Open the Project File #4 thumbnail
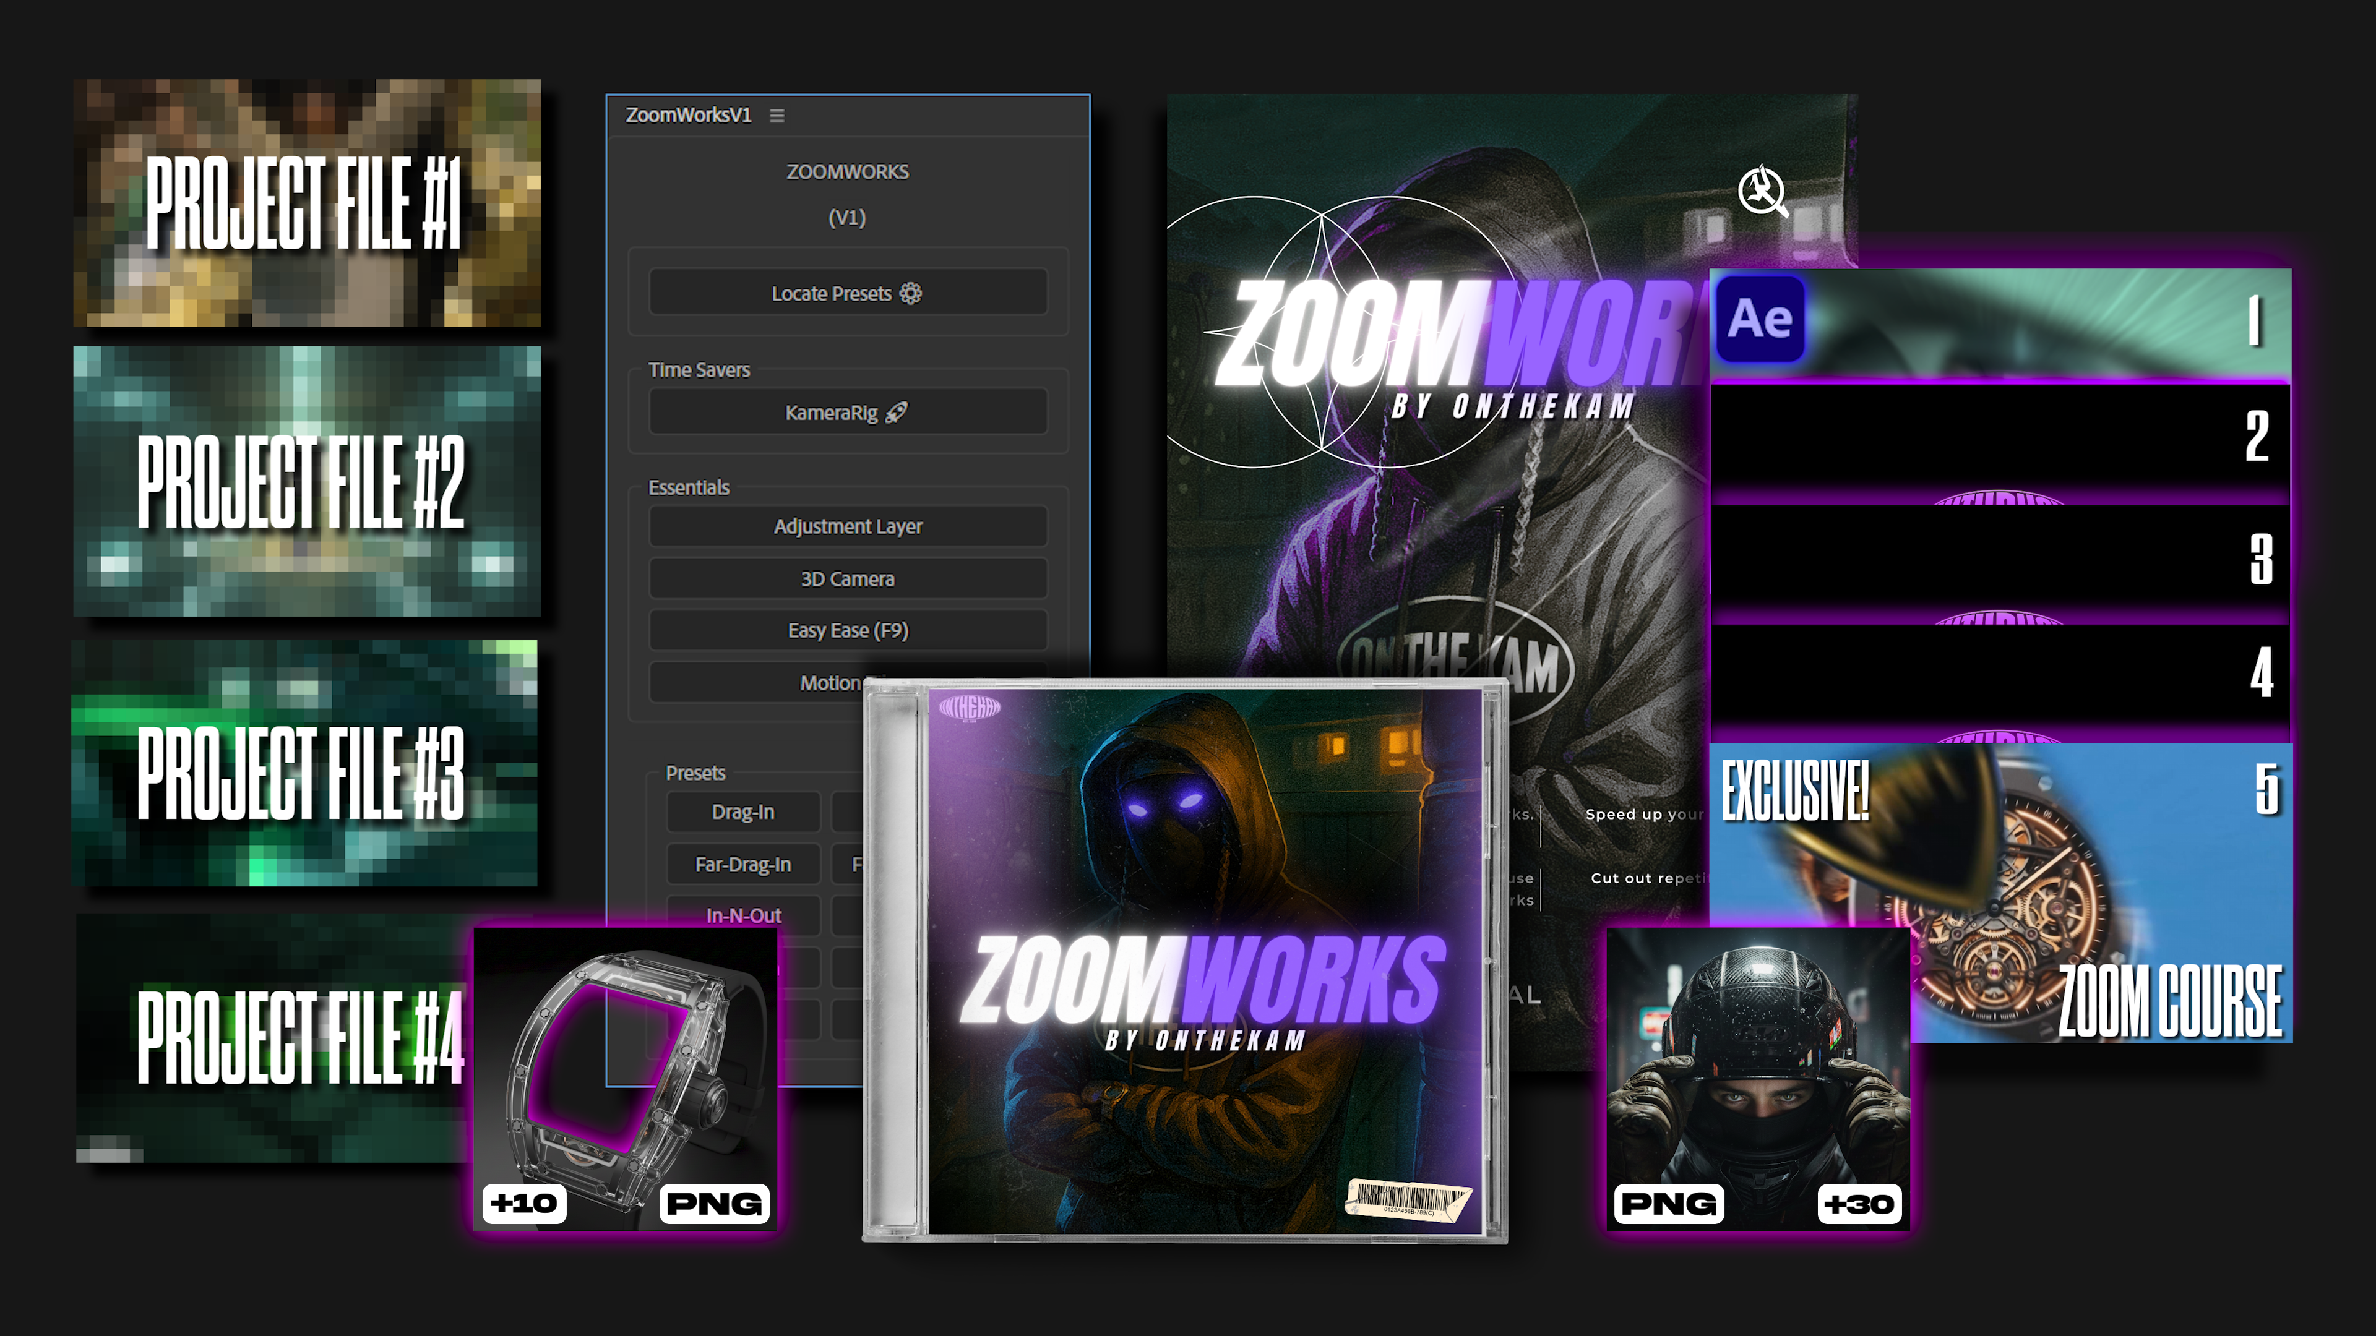The height and width of the screenshot is (1336, 2376). coord(274,1038)
